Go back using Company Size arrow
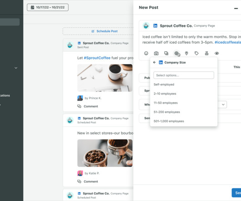The image size is (241, 201). pos(155,62)
